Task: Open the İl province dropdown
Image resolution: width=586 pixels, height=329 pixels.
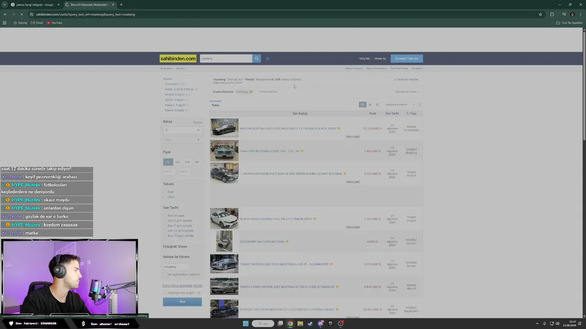Action: [x=182, y=130]
